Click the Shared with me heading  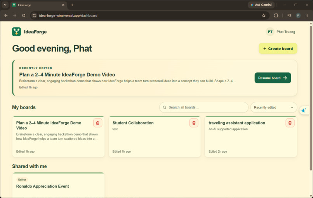click(x=30, y=166)
